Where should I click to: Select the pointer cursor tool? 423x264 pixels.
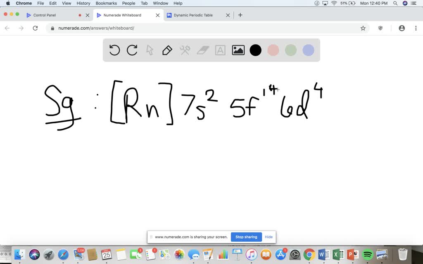pyautogui.click(x=150, y=50)
